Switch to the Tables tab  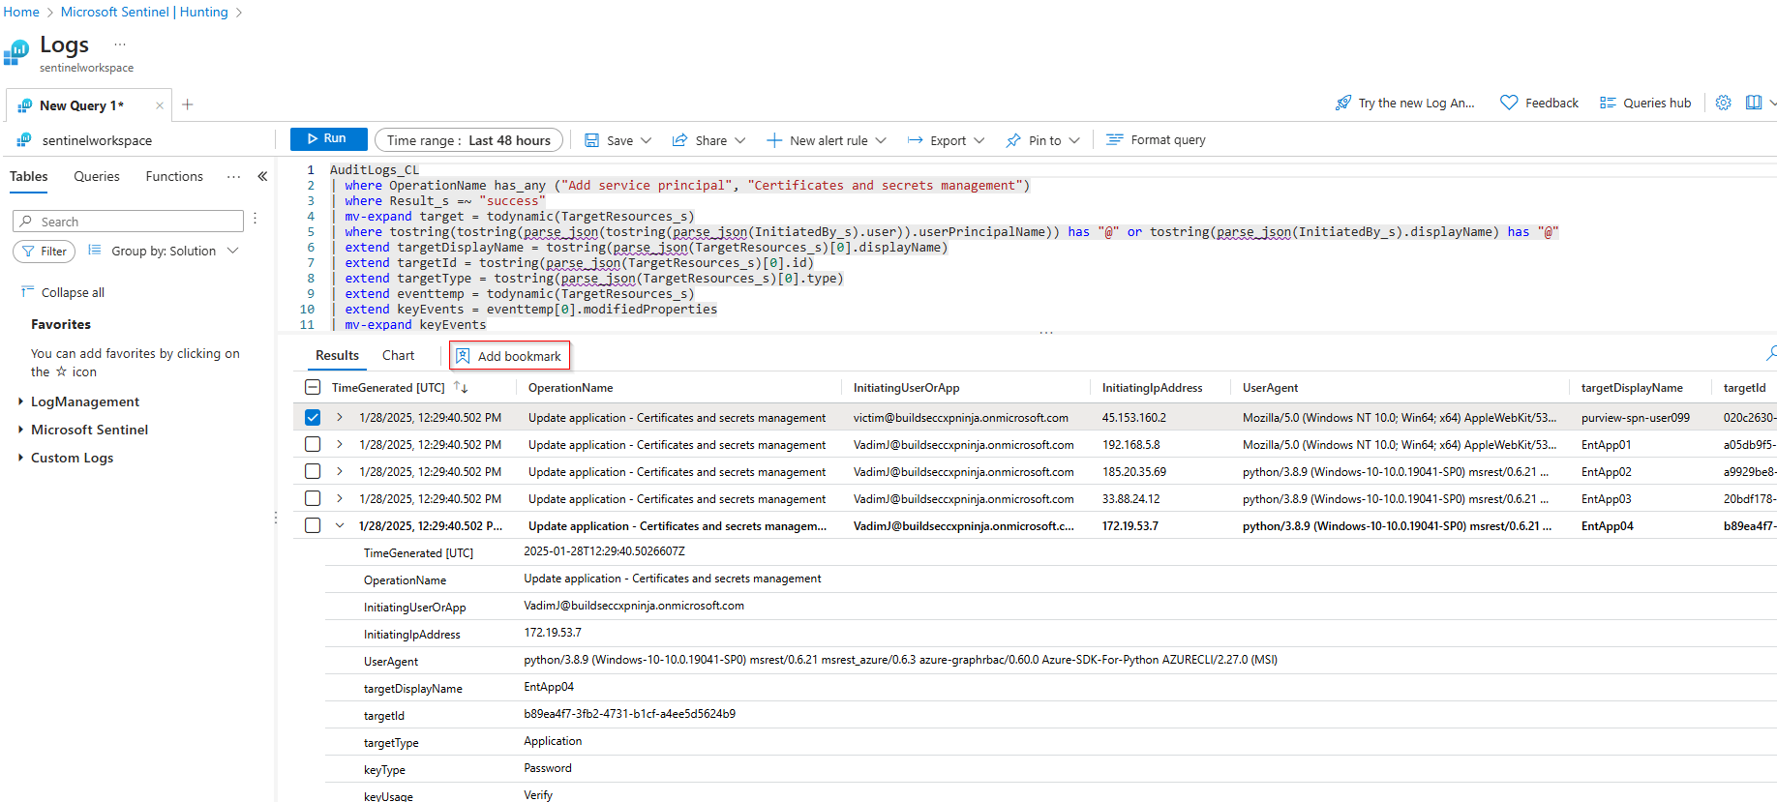coord(29,176)
